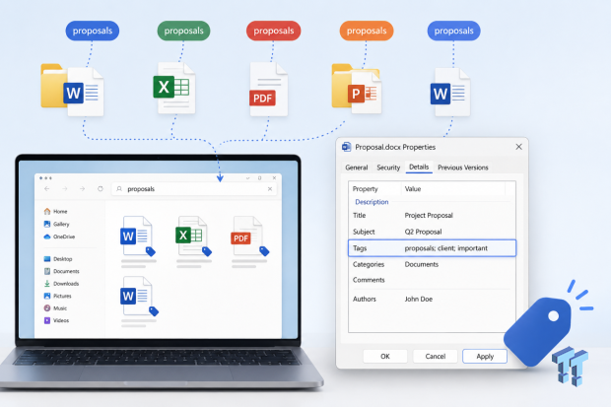
Task: Click the Word icon in Properties title bar
Action: point(346,147)
